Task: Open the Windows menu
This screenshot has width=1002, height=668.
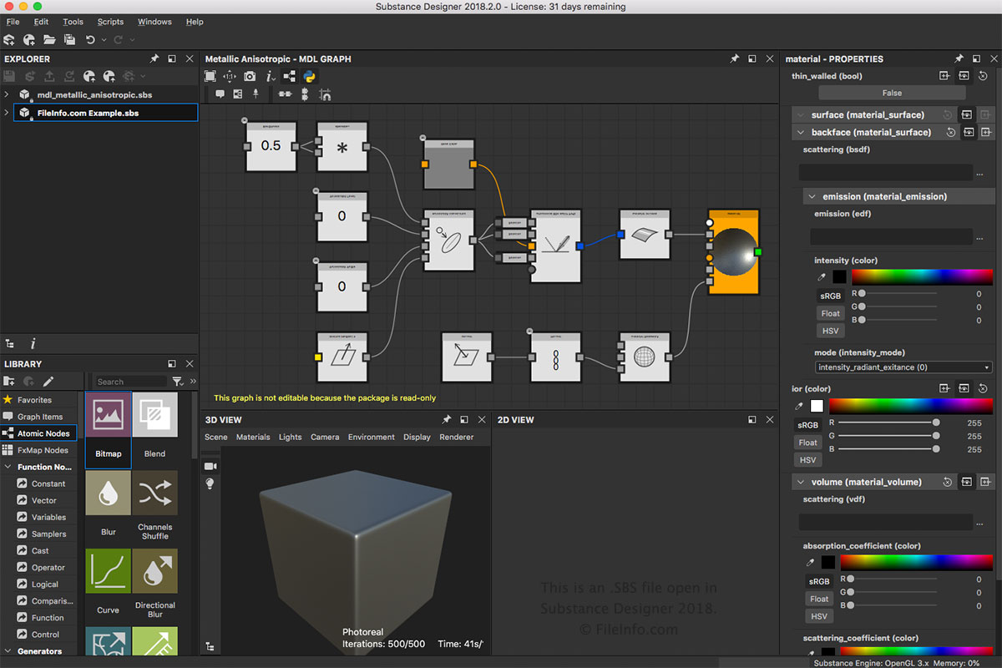Action: coord(154,22)
